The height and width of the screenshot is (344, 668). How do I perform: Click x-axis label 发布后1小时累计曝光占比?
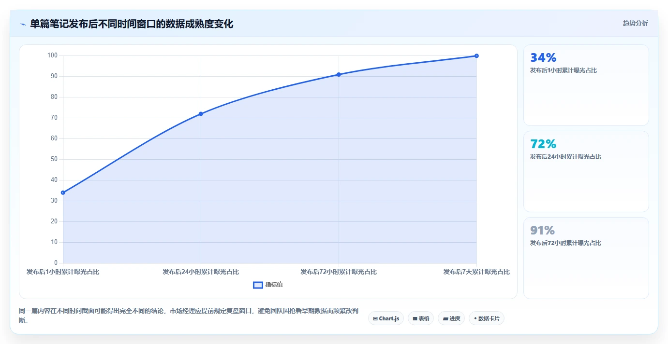click(63, 272)
